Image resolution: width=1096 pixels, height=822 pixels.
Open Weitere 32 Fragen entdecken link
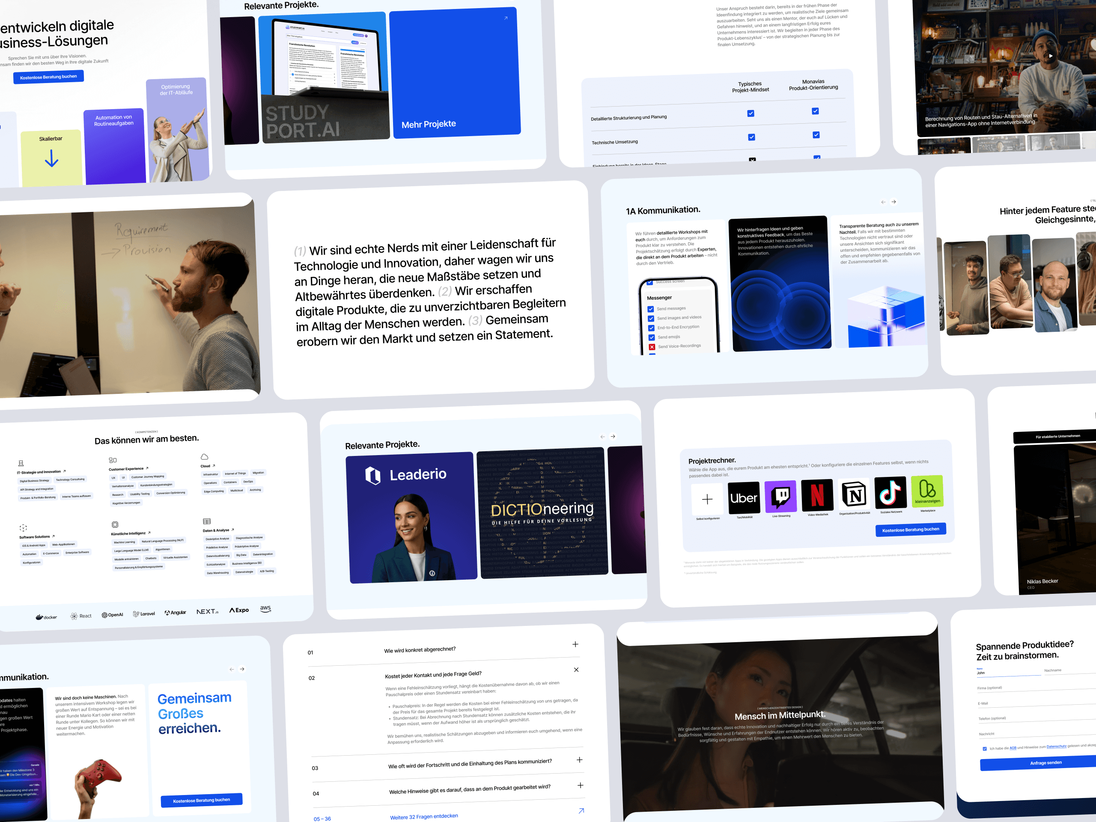pyautogui.click(x=424, y=816)
